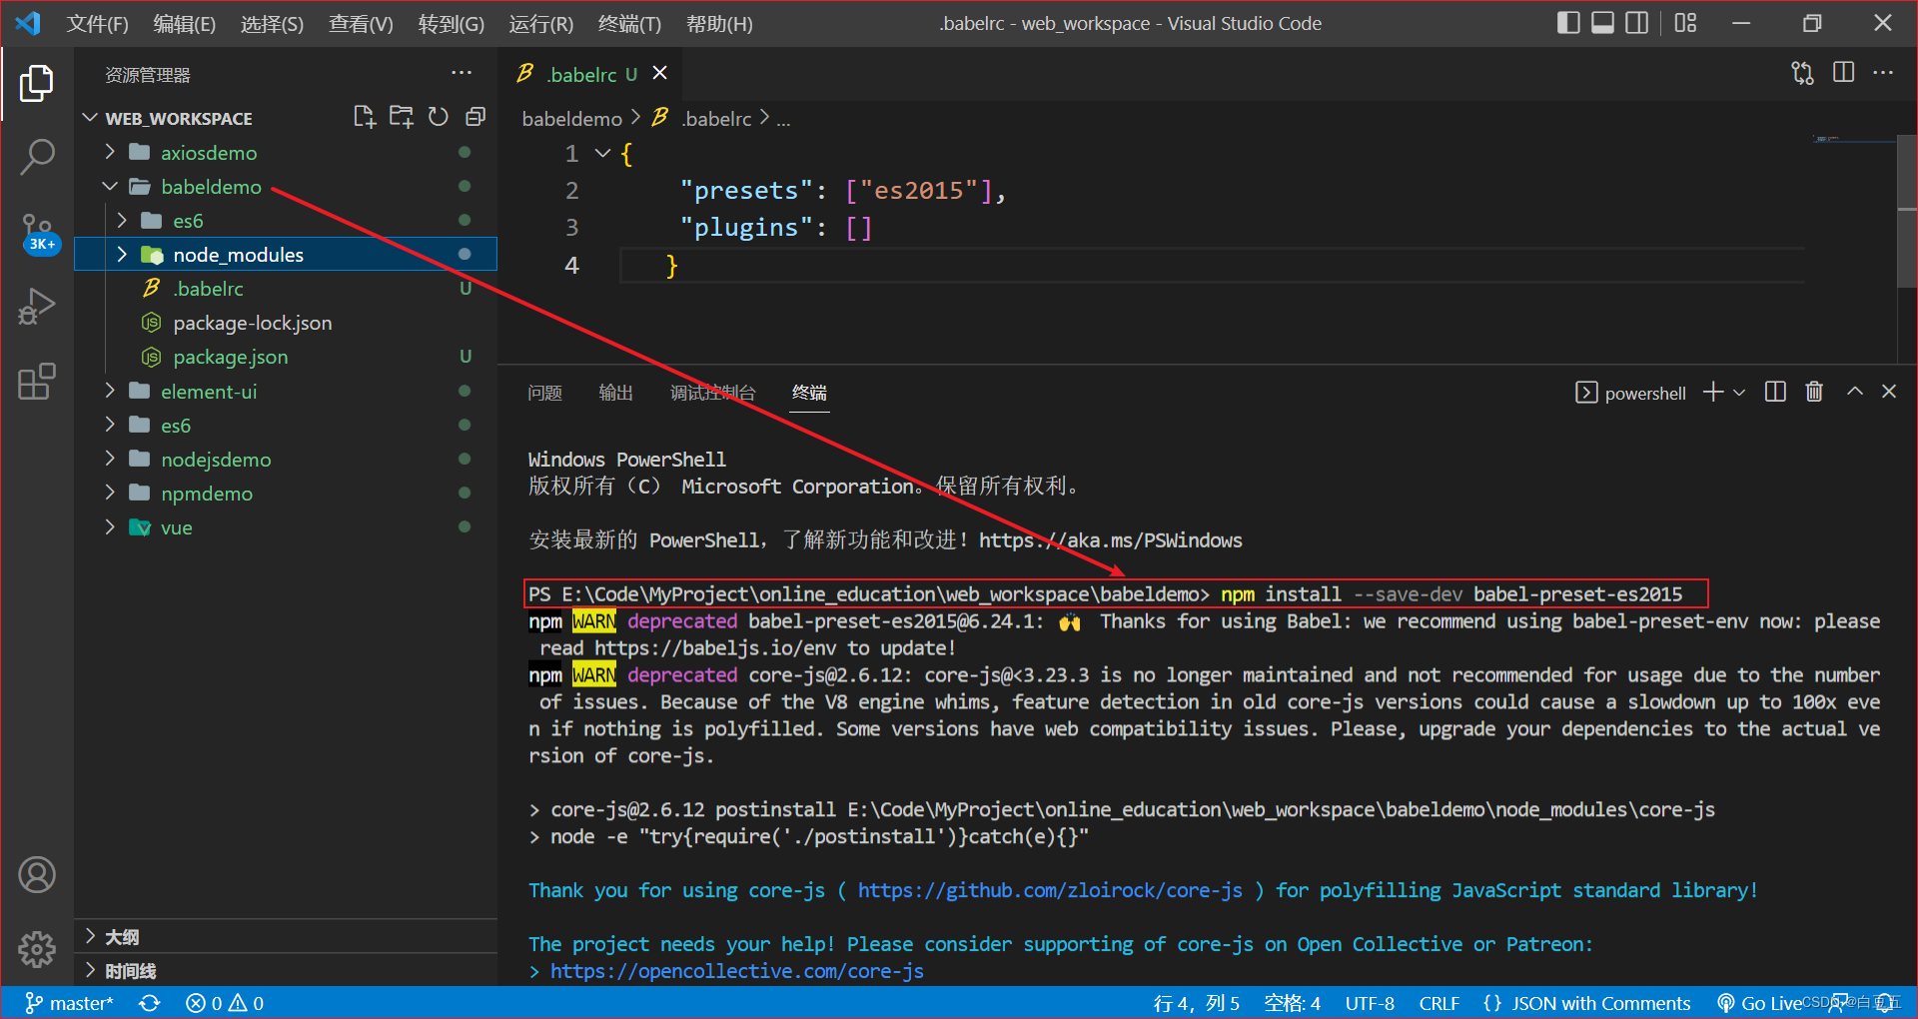Maximize the terminal panel size

click(1855, 393)
